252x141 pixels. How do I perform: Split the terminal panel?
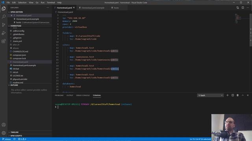[x=233, y=95]
